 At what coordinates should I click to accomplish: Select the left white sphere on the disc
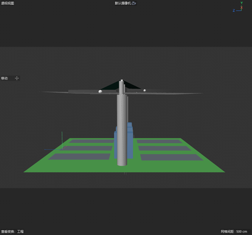pyautogui.click(x=100, y=91)
